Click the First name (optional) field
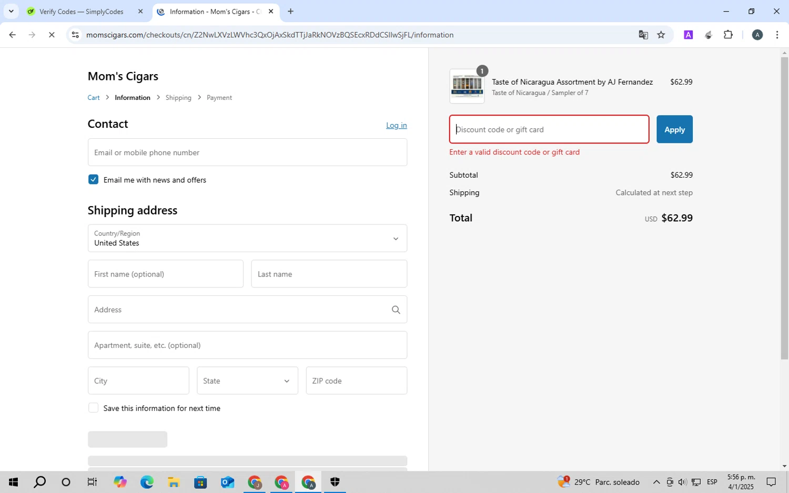The image size is (789, 493). tap(166, 274)
